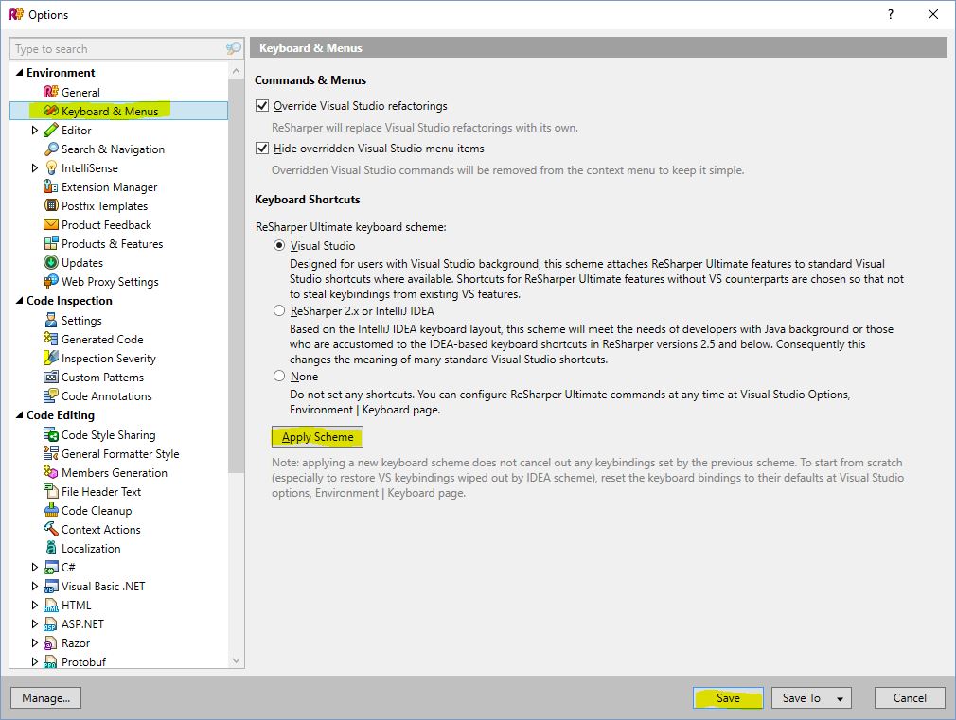Click the Search & Navigation magnifier icon
Image resolution: width=956 pixels, height=720 pixels.
coord(50,149)
